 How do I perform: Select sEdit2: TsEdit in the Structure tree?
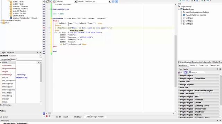[x=18, y=4]
